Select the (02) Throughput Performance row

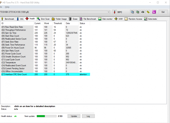coord(45,30)
